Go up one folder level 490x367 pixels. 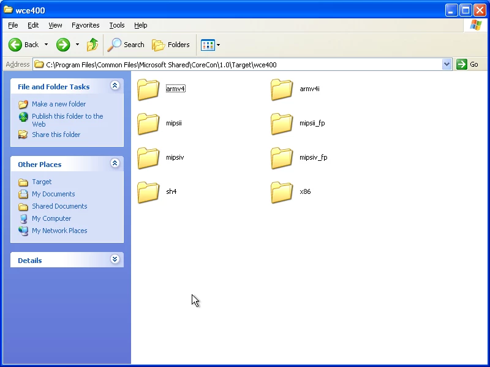pos(92,45)
